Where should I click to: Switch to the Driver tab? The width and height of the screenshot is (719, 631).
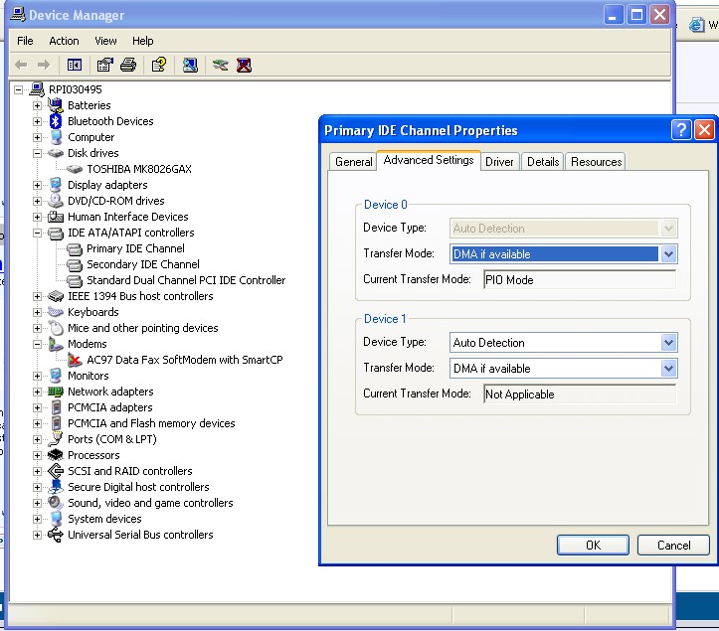(x=499, y=162)
